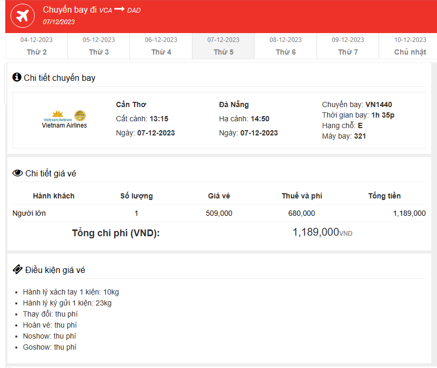Click the thu phí link next to Thay đổi
The width and height of the screenshot is (437, 368).
point(66,314)
